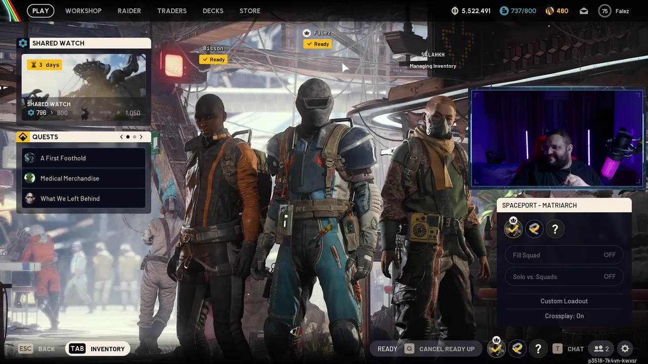Open the Chat with T button
This screenshot has height=364, width=648.
pos(568,349)
